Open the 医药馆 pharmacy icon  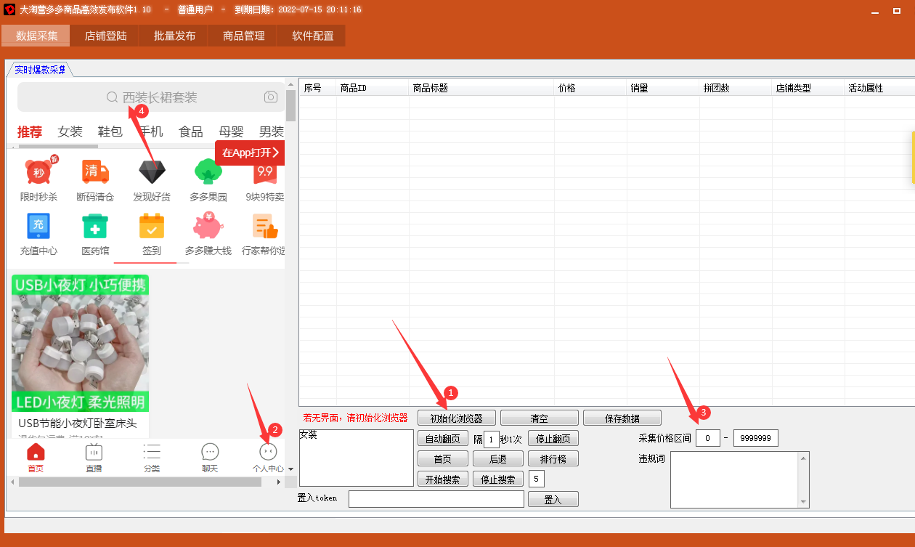(95, 234)
